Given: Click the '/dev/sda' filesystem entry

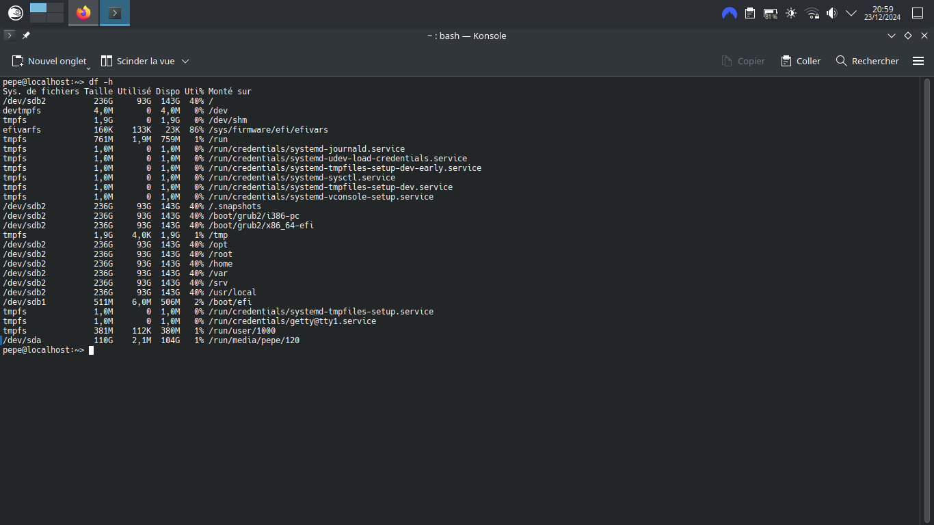Looking at the screenshot, I should pos(22,340).
